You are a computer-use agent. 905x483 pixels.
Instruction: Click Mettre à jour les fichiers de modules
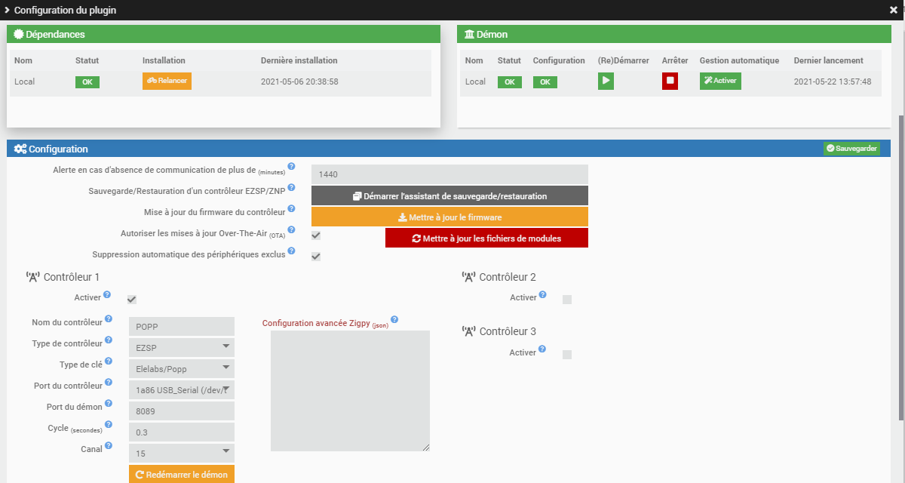click(x=486, y=238)
